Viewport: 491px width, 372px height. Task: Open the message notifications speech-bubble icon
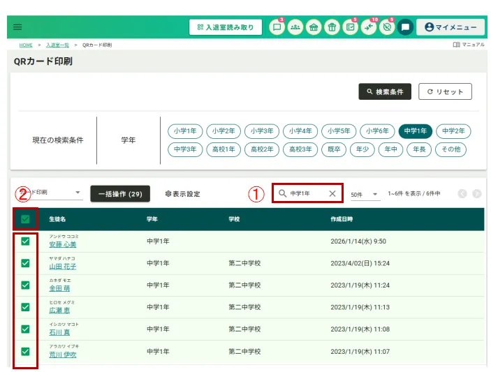(x=277, y=27)
